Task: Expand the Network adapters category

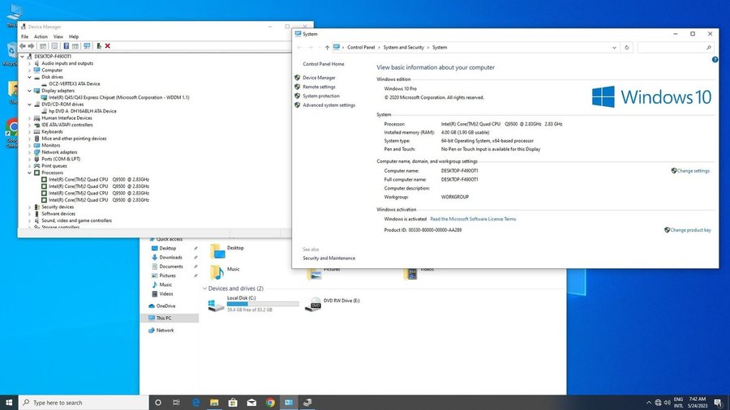Action: [x=30, y=152]
